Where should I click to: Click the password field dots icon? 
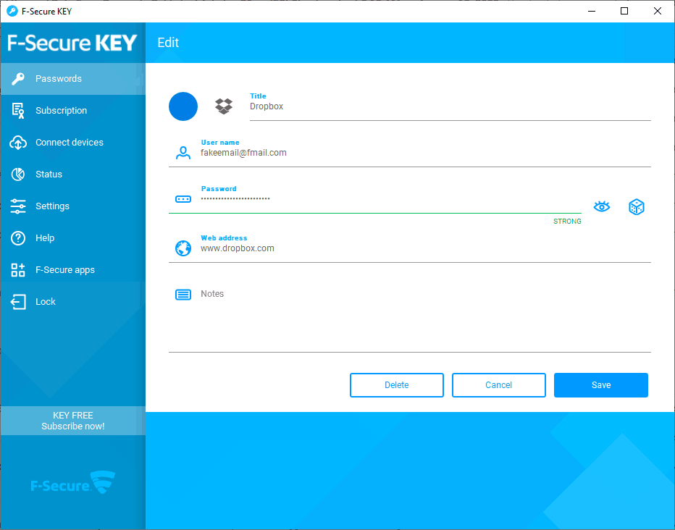pyautogui.click(x=183, y=199)
